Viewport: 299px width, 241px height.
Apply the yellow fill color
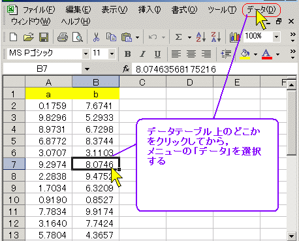click(x=245, y=54)
